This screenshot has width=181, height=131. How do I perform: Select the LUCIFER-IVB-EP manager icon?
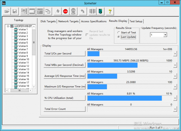click(12, 26)
